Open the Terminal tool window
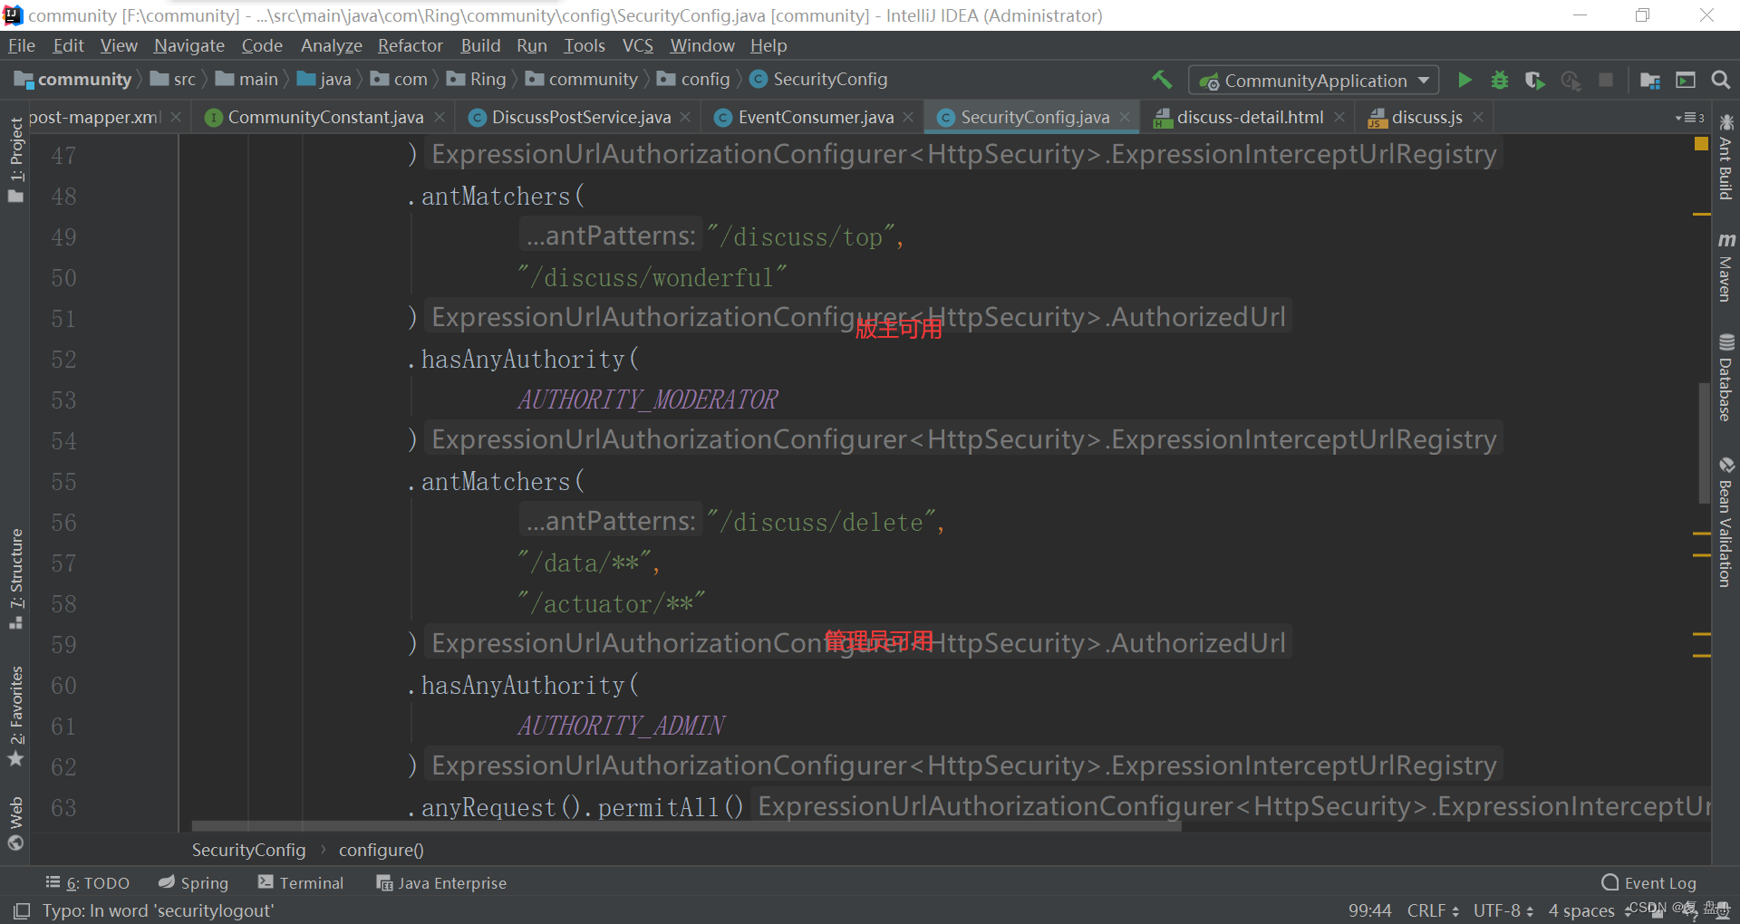The width and height of the screenshot is (1740, 924). tap(301, 883)
